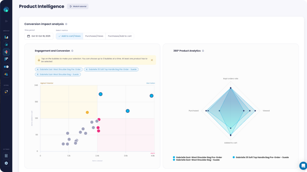307x172 pixels.
Task: Click the Product Intelligence diamond sidebar icon
Action: tap(6, 52)
